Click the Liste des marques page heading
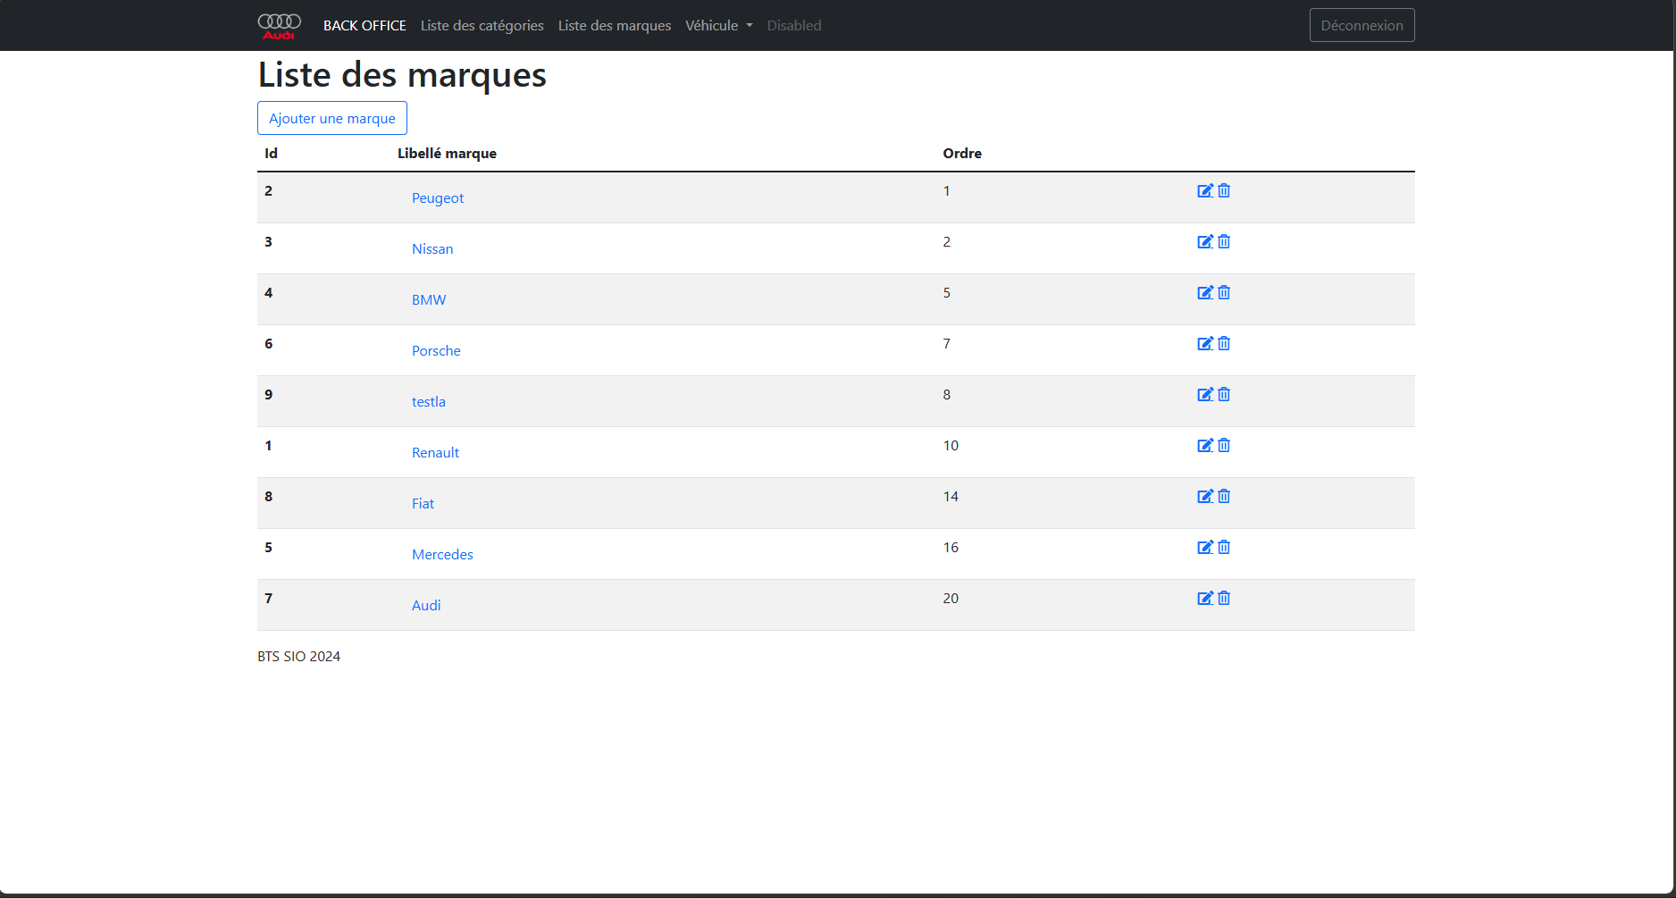The image size is (1676, 898). 402,75
